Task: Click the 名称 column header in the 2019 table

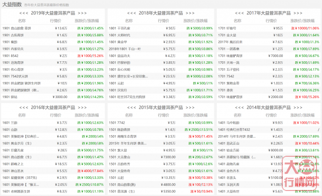Action: tap(22, 21)
